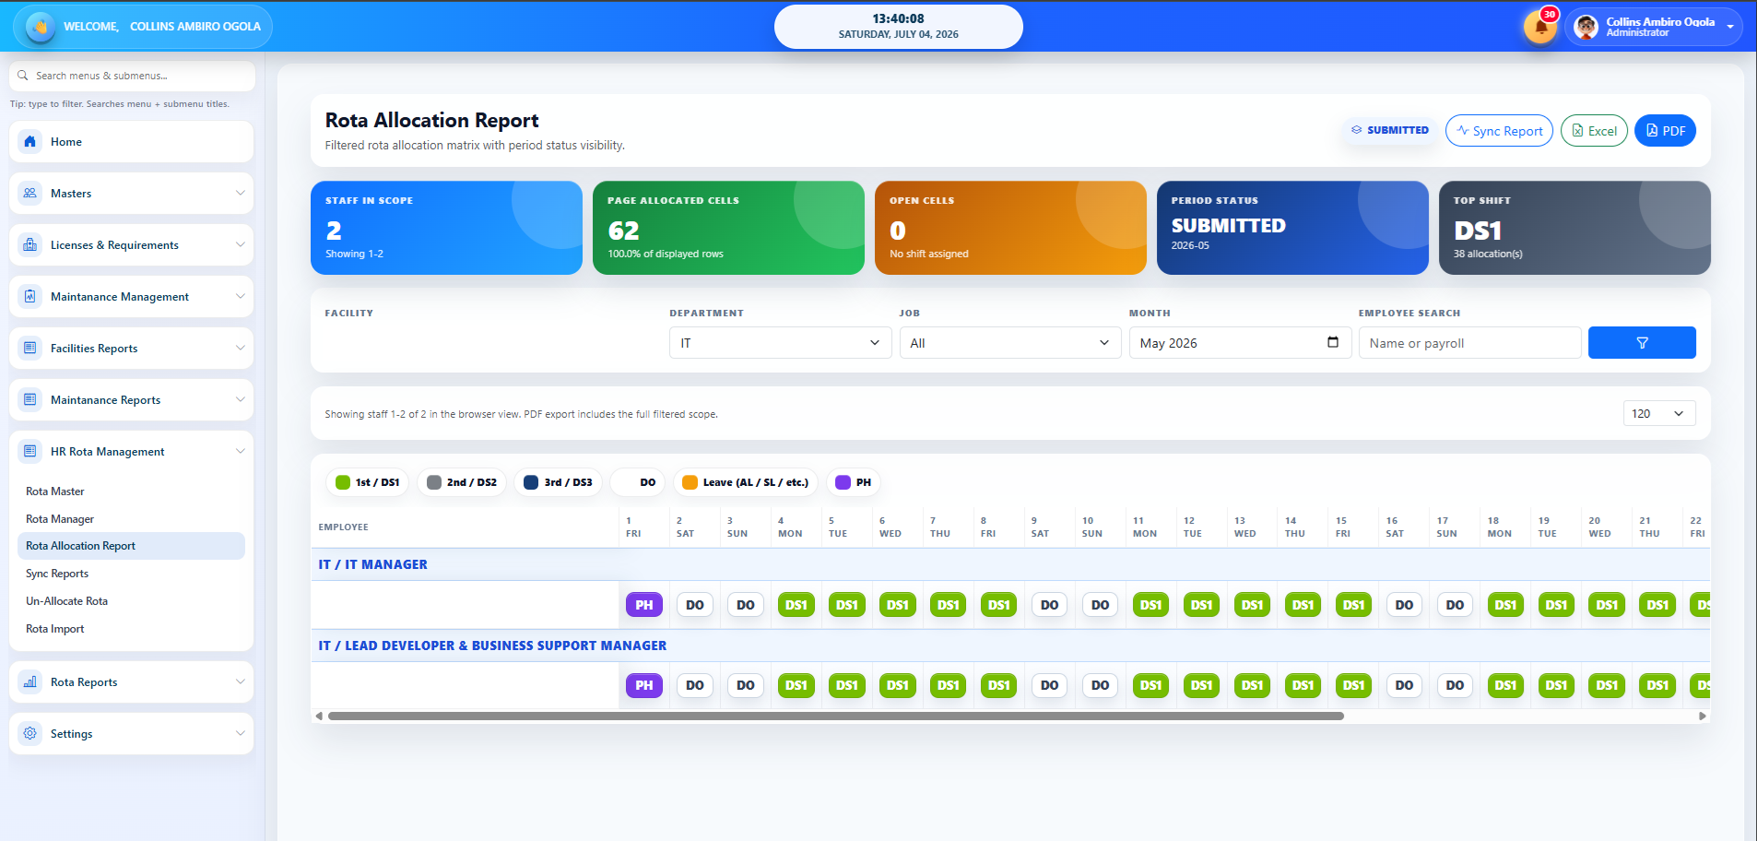The width and height of the screenshot is (1757, 841).
Task: Click the Maintanance Reports icon
Action: point(30,400)
